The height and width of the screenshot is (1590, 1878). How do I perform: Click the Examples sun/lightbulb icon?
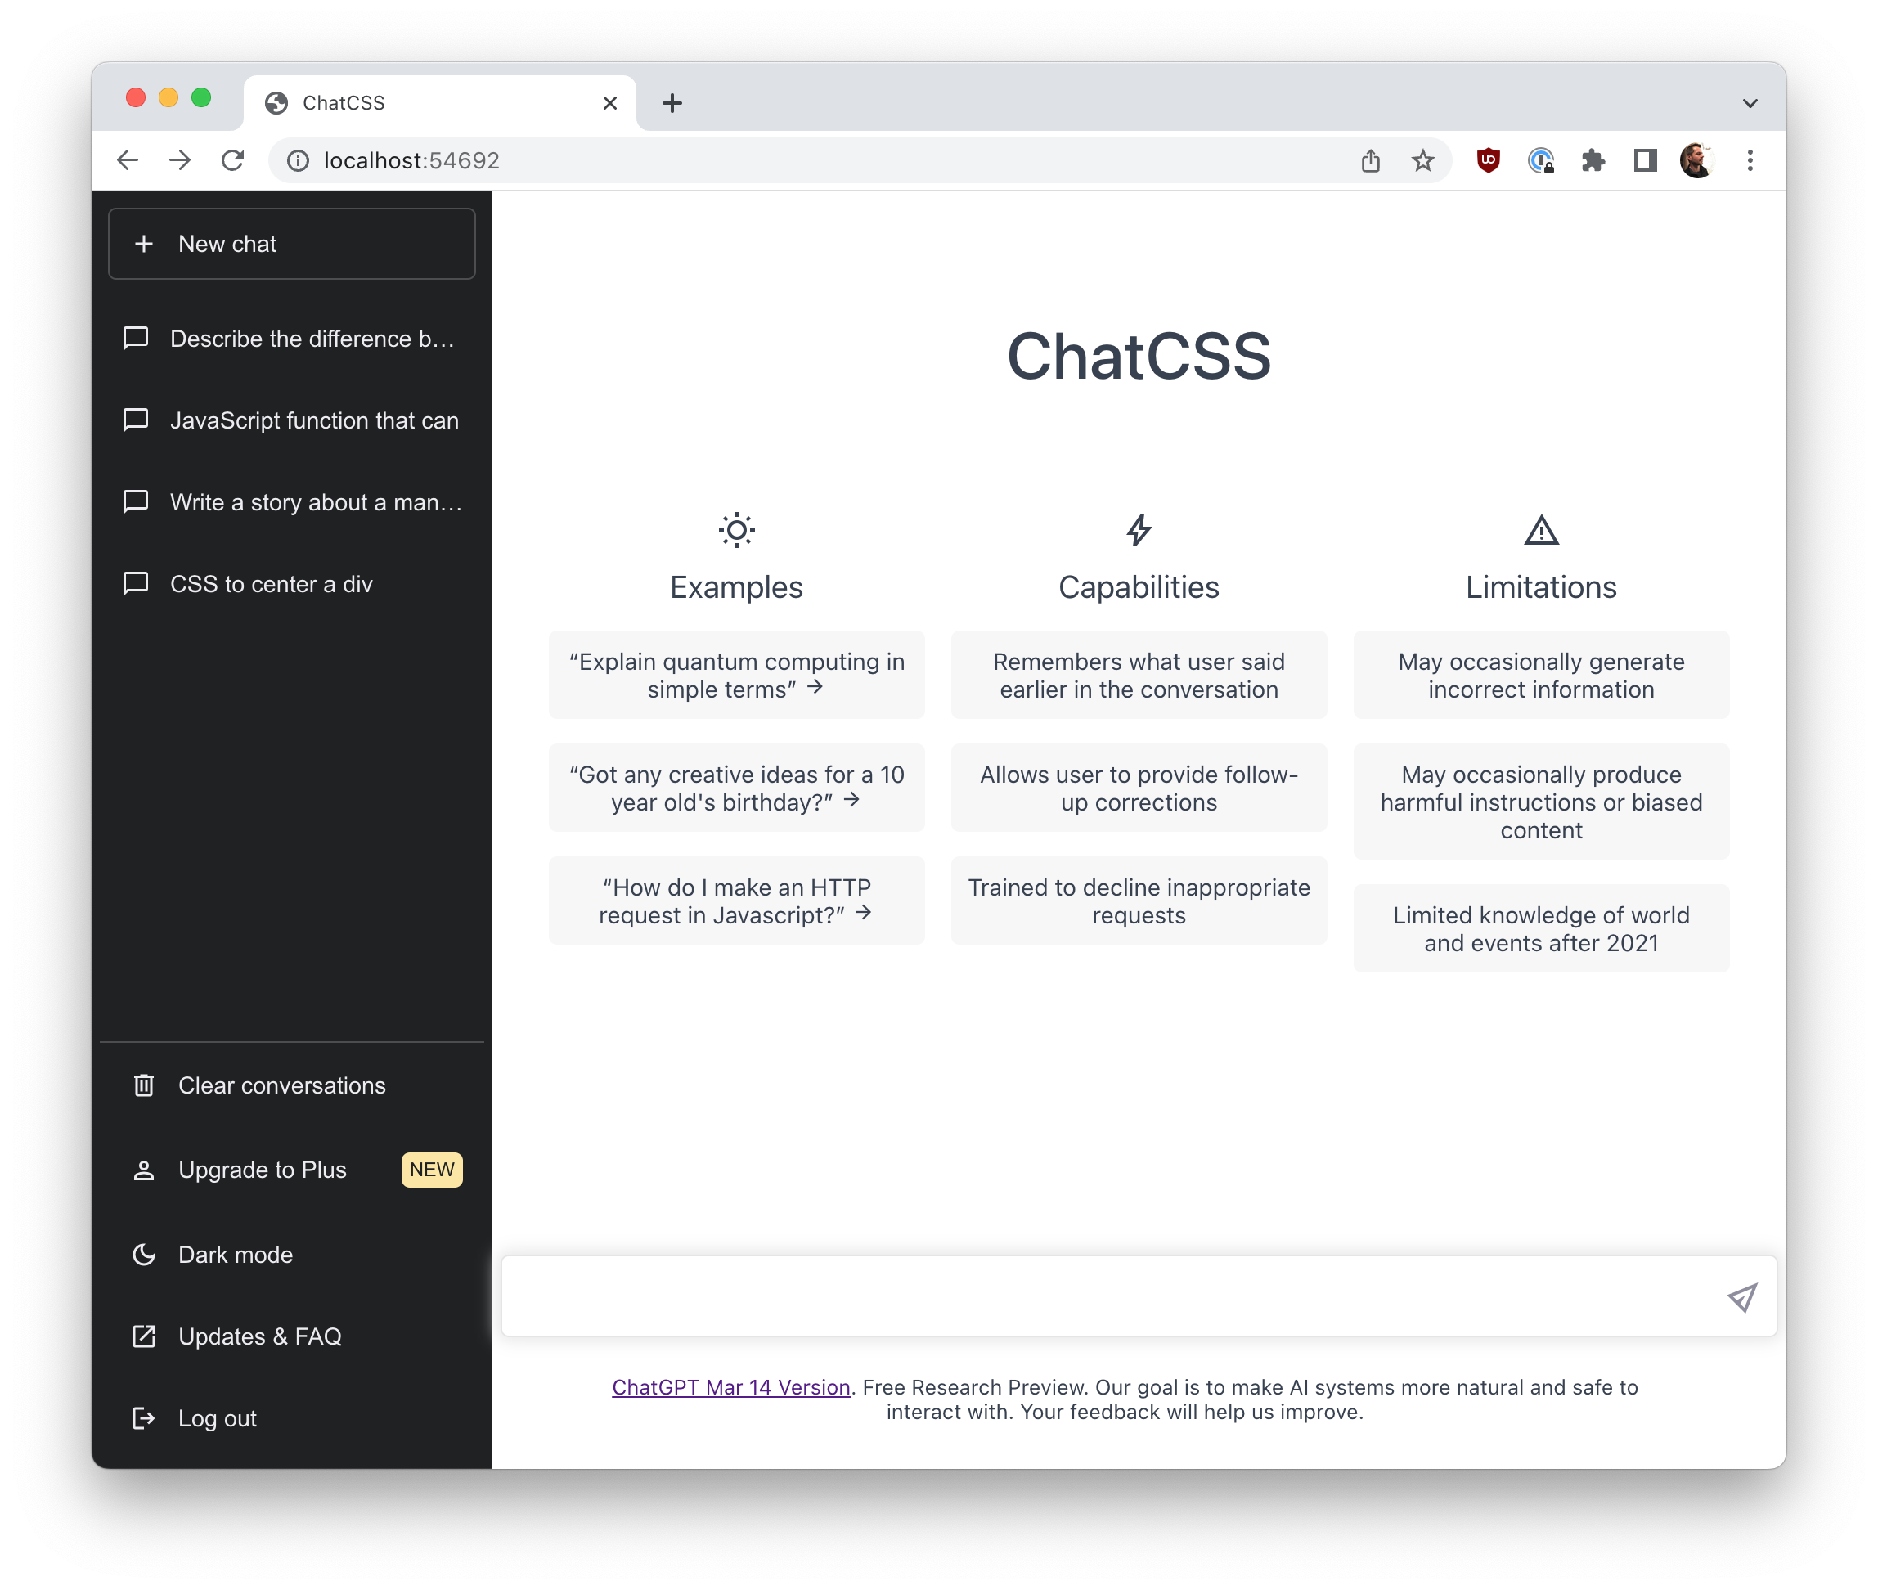(735, 532)
